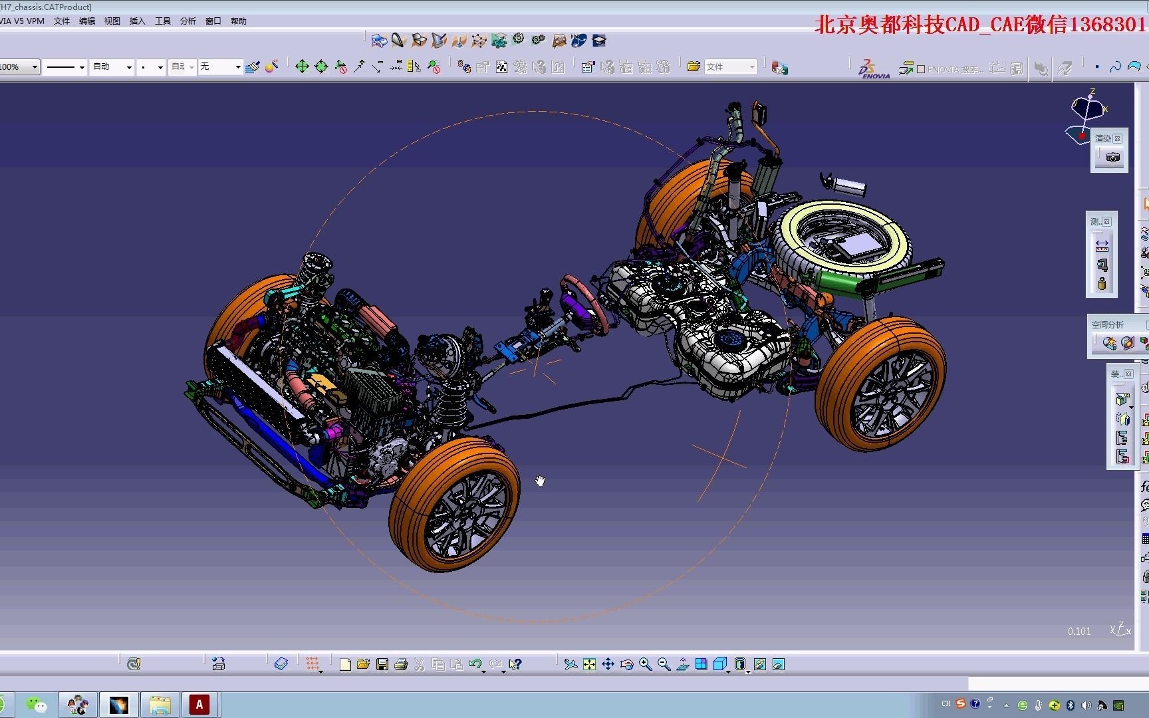The height and width of the screenshot is (718, 1149).
Task: Open the file explorer folder on taskbar
Action: pos(160,705)
